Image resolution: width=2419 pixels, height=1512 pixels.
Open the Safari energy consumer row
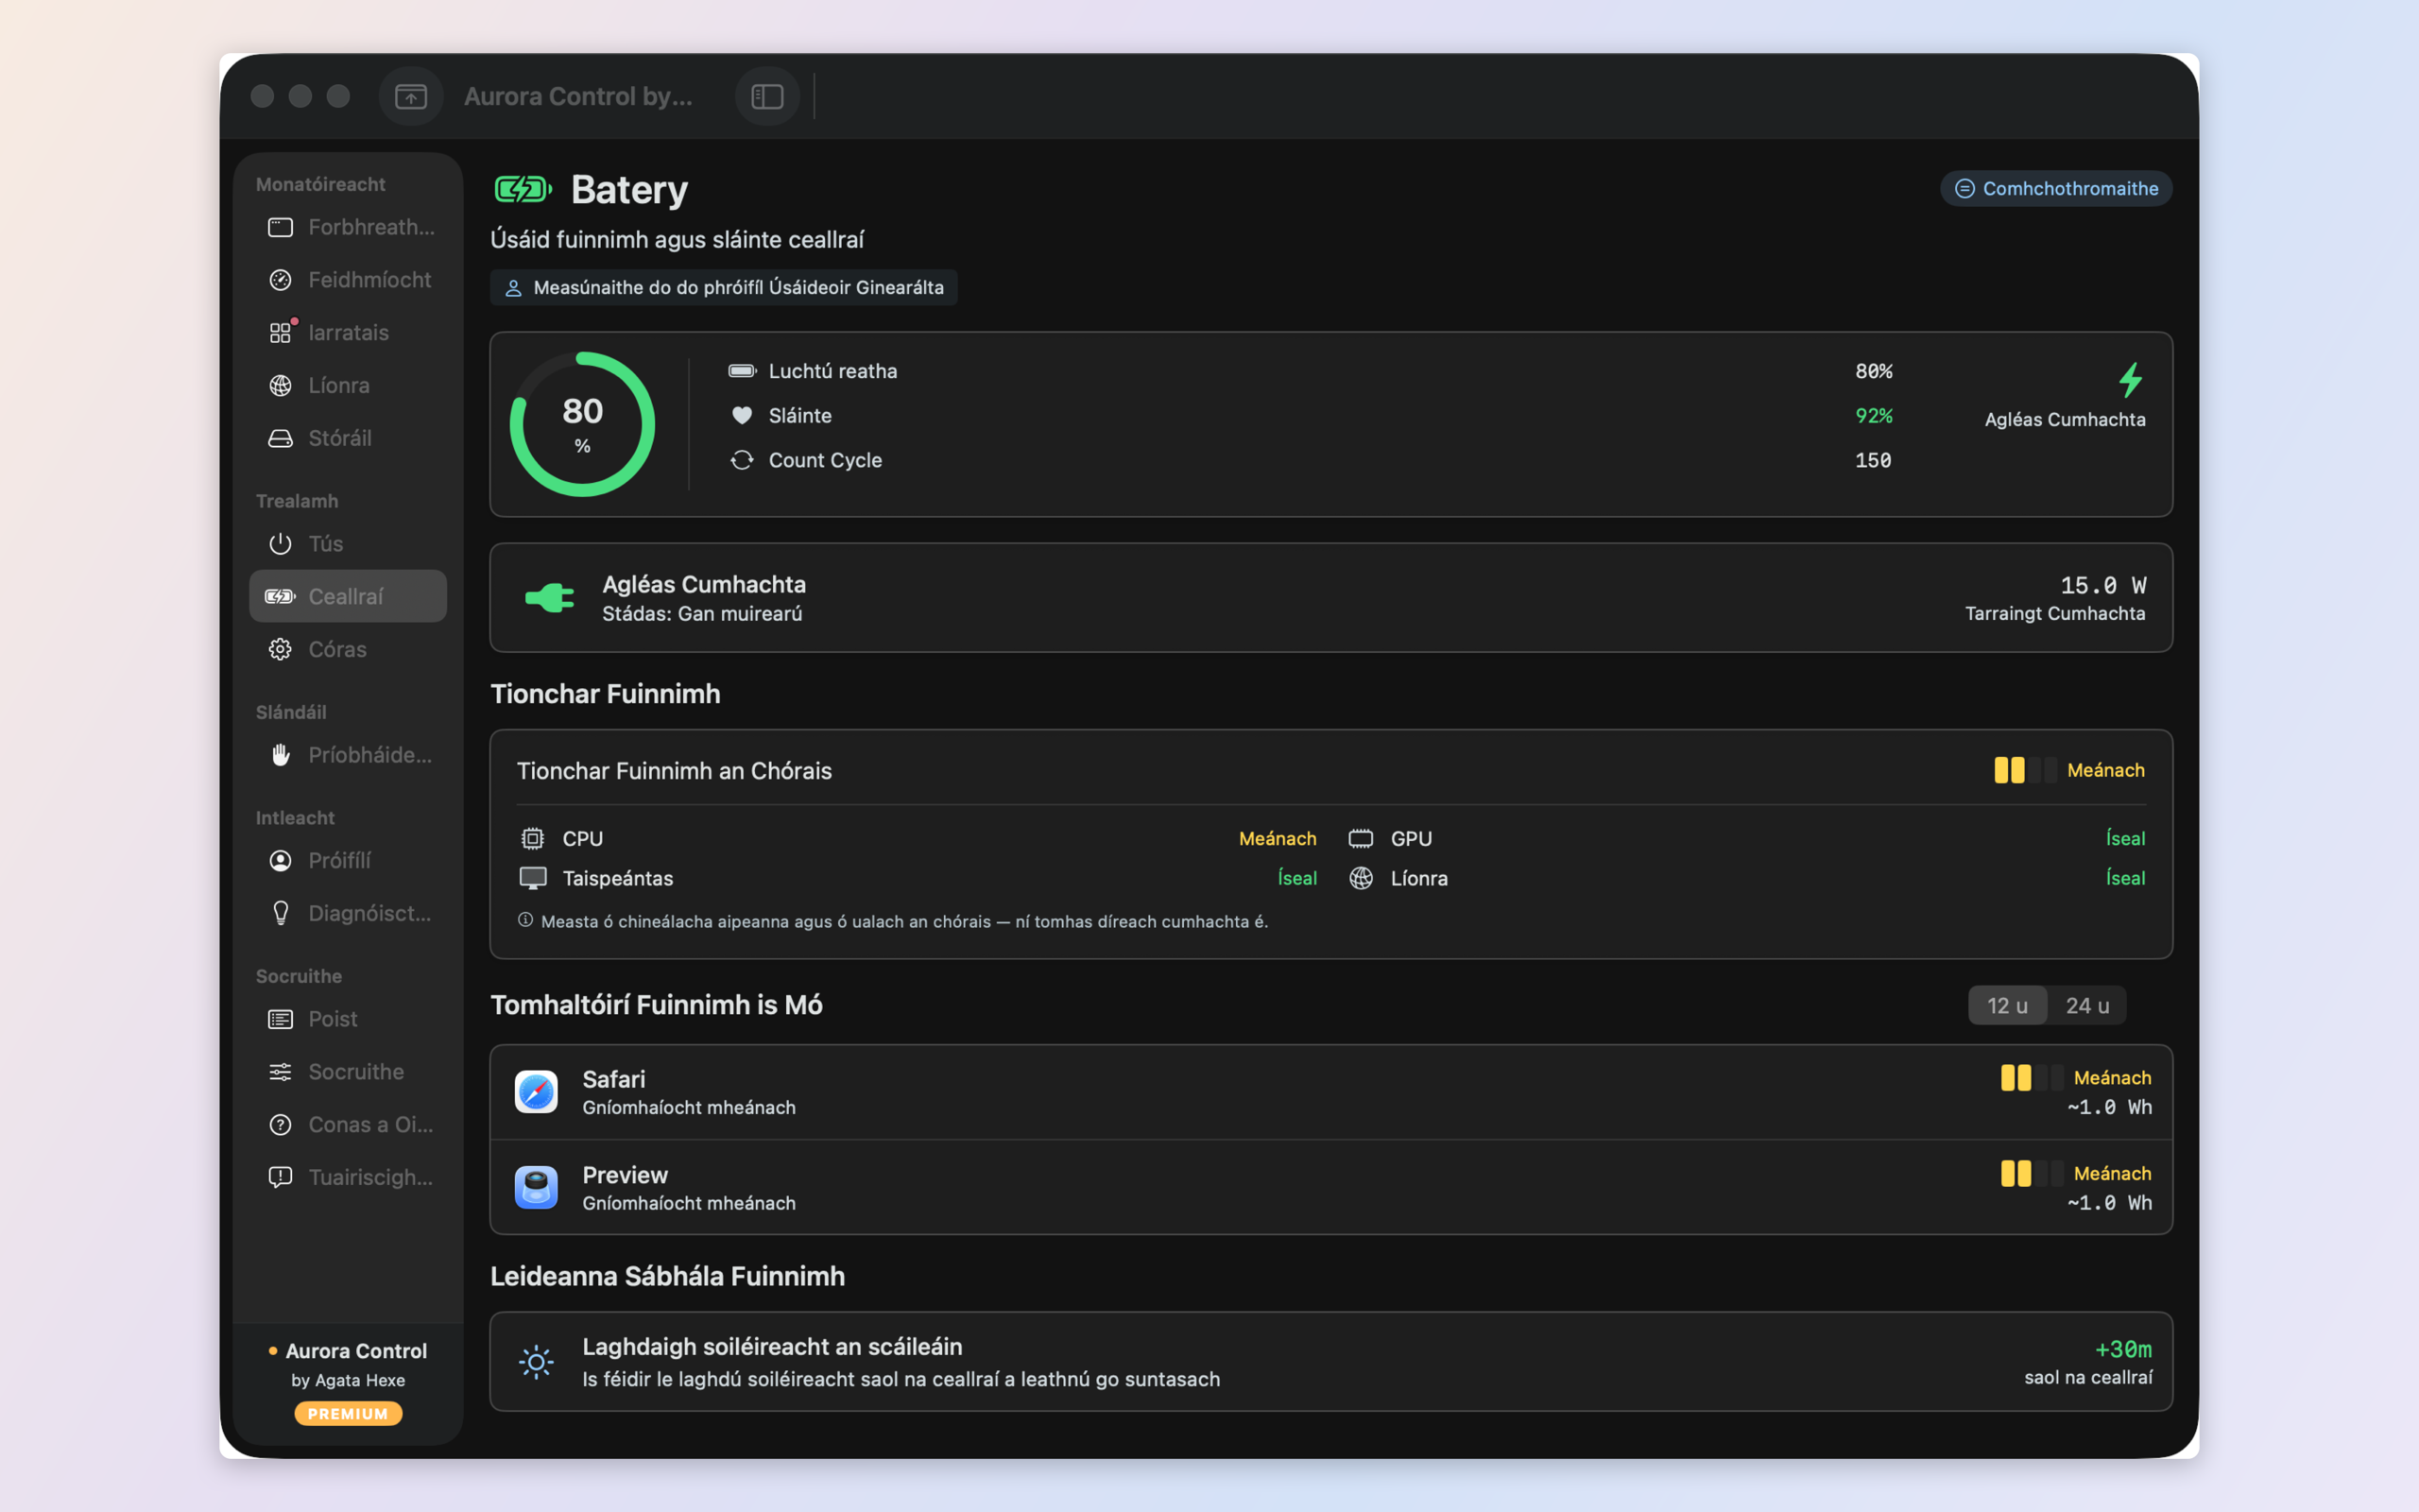click(x=1330, y=1092)
